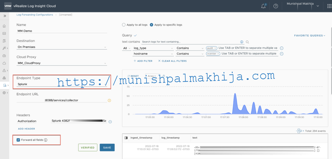Viewport: 332px width, 159px height.
Task: Remove the hostname filter row
Action: 282,54
